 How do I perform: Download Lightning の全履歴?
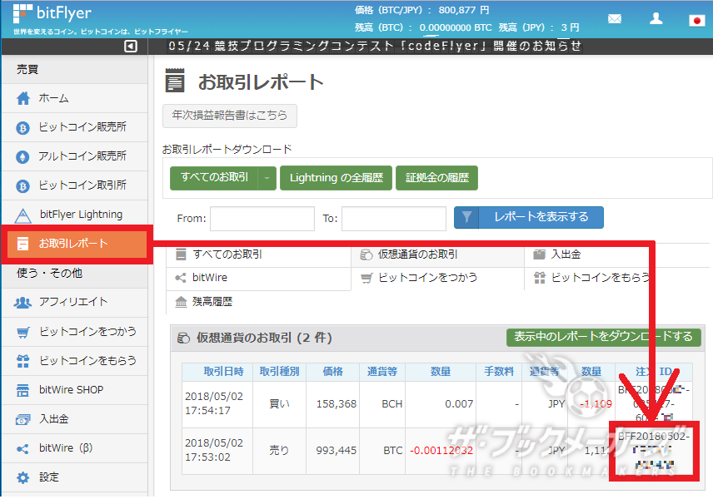pyautogui.click(x=336, y=178)
